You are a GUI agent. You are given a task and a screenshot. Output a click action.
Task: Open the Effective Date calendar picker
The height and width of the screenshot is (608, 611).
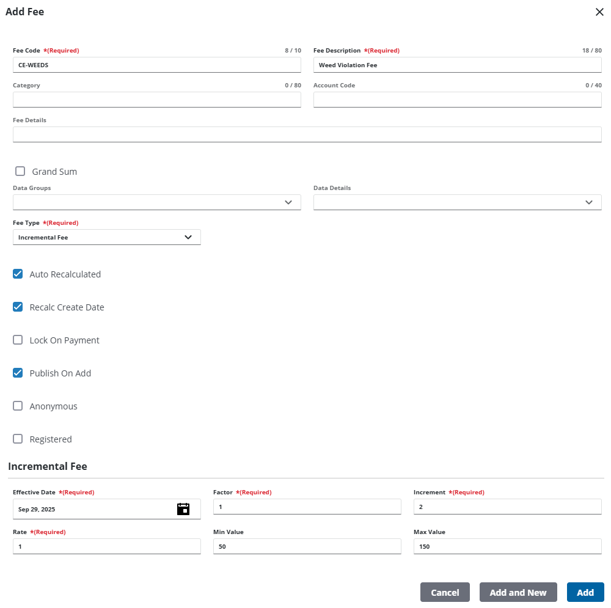pos(183,509)
